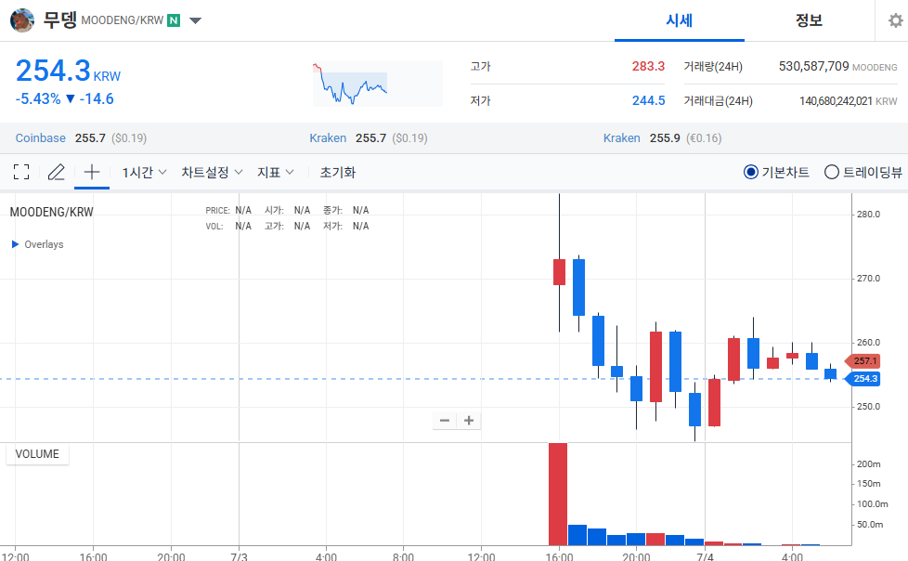Click the mini price sparkline chart
This screenshot has width=908, height=561.
(378, 84)
